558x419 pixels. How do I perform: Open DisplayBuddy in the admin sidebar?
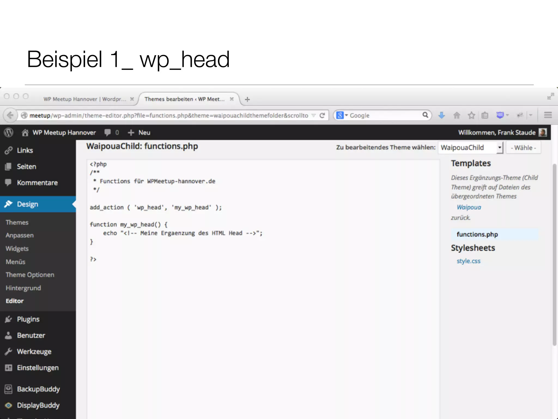coord(38,405)
